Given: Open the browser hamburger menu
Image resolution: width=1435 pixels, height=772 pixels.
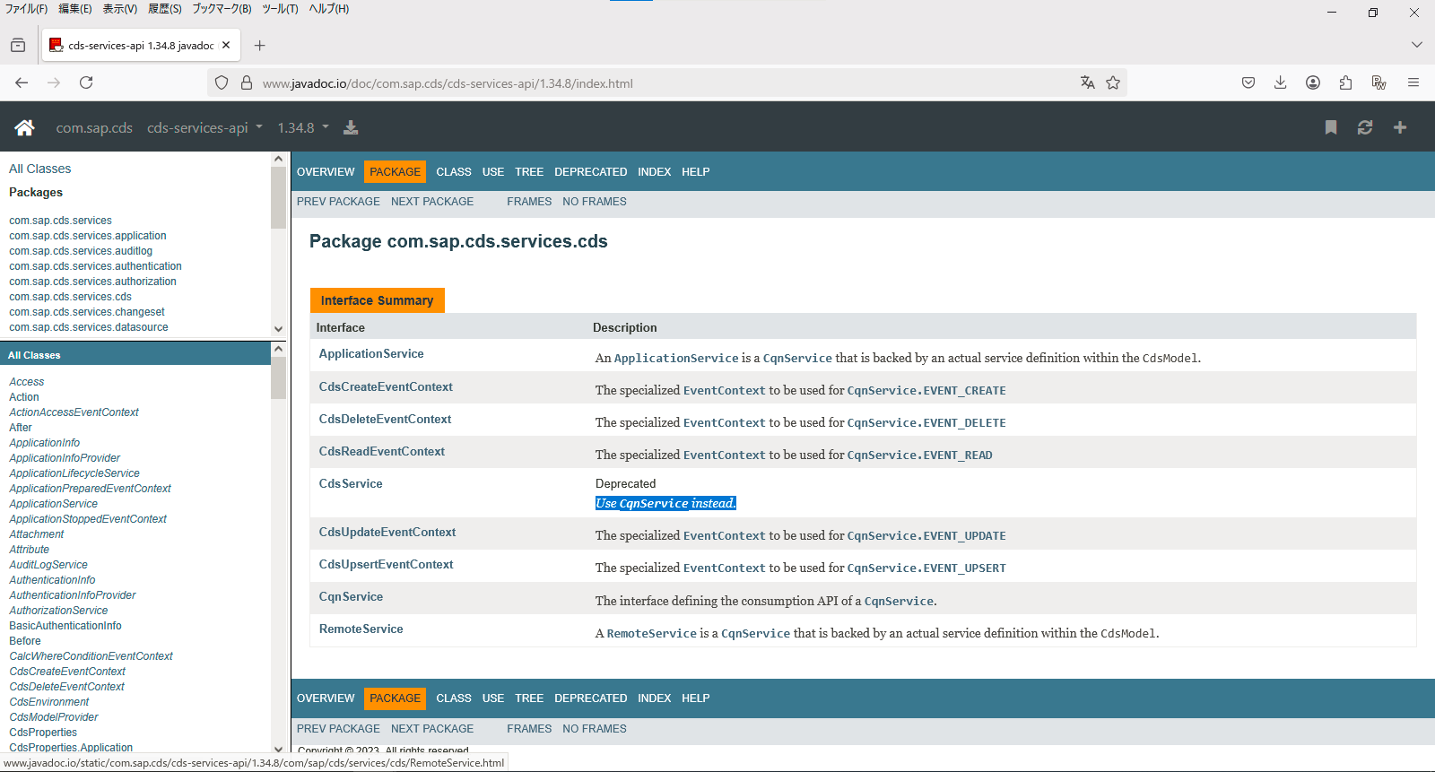Looking at the screenshot, I should click(x=1413, y=82).
